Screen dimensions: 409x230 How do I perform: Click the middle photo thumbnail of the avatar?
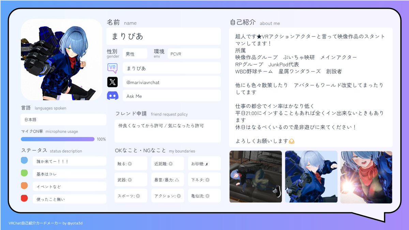311,177
